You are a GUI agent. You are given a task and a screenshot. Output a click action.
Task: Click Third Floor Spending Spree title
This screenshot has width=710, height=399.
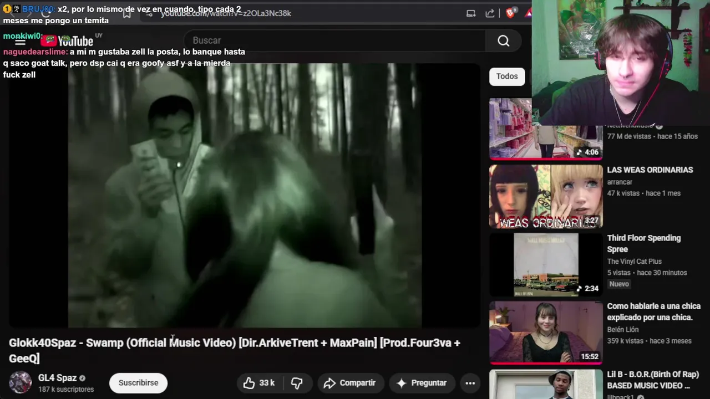pos(643,244)
